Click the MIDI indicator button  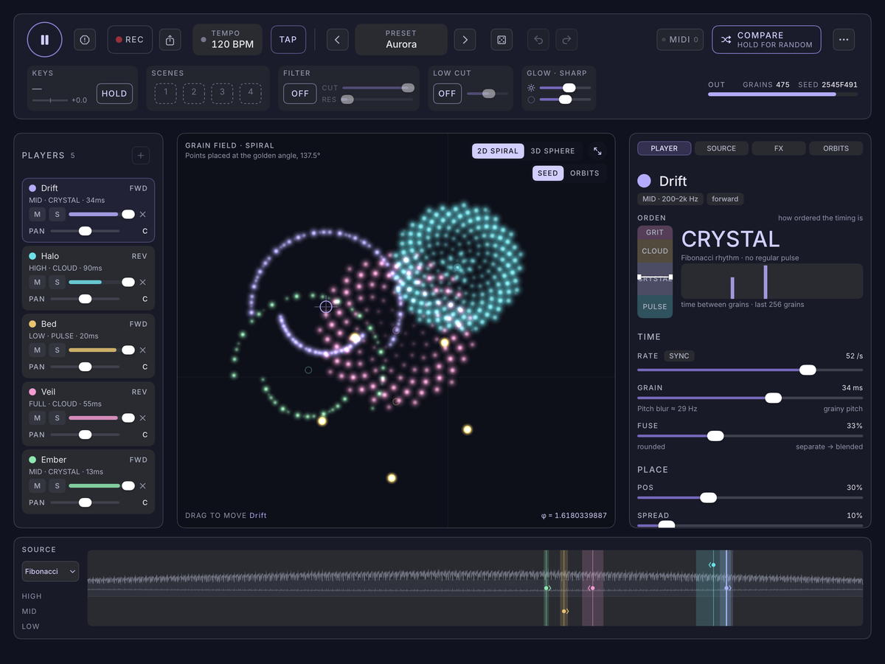click(680, 40)
